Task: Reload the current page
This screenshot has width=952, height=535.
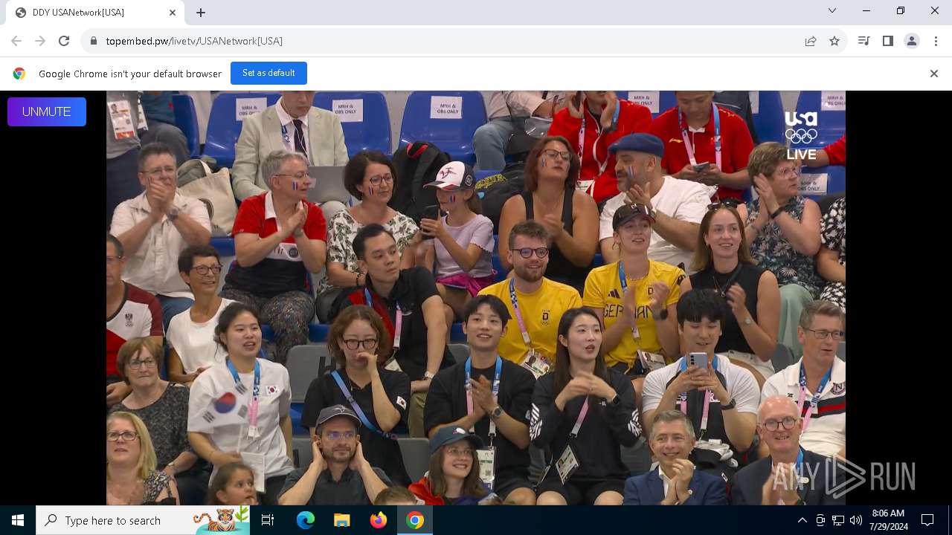Action: pyautogui.click(x=64, y=41)
